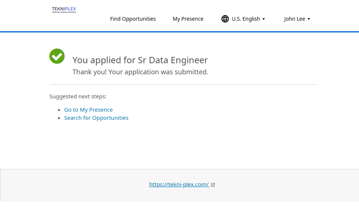Click the caret arrow beside U.S. English

(264, 19)
